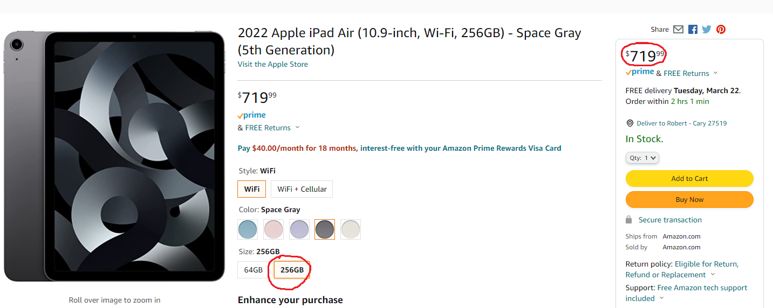The width and height of the screenshot is (773, 308).
Task: Share this iPad on Pinterest
Action: coord(721,30)
